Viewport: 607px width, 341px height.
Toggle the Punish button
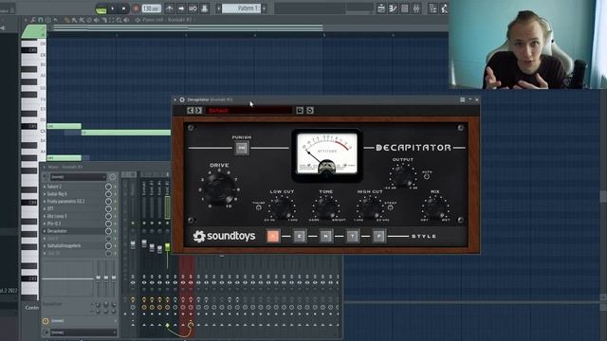242,148
